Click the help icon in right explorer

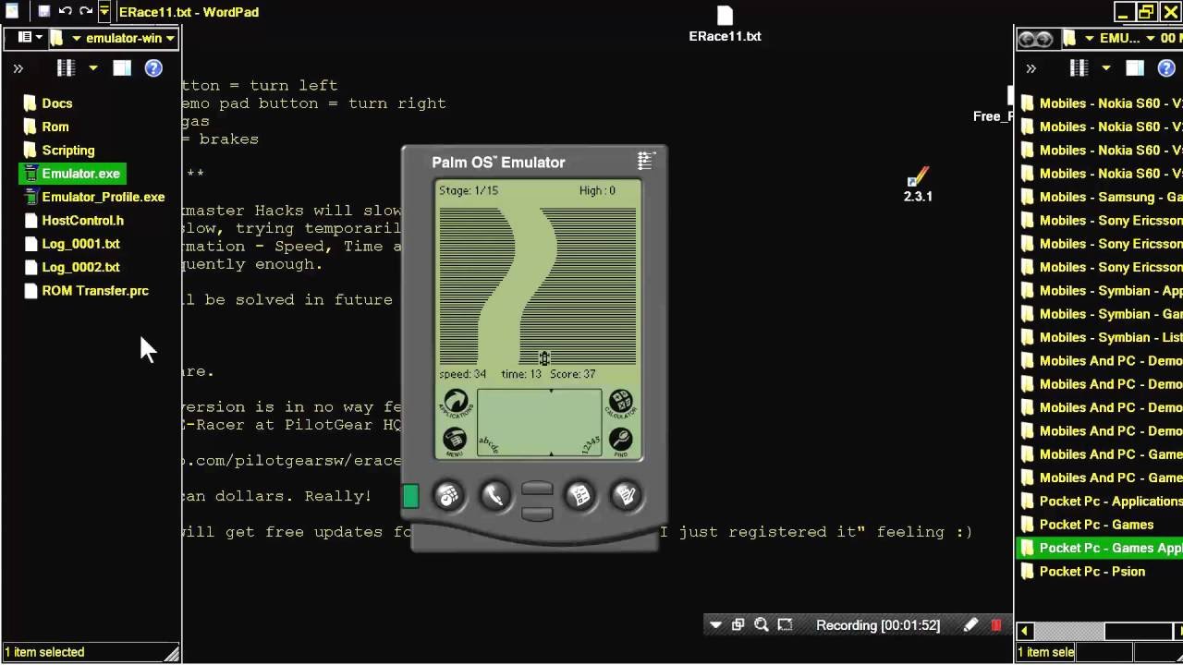1166,68
